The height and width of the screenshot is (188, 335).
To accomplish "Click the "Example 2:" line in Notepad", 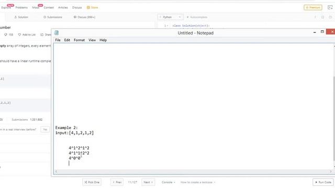I will (66, 127).
